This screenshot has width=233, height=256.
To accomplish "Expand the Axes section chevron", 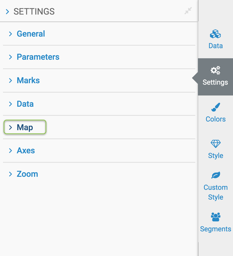I will click(10, 151).
